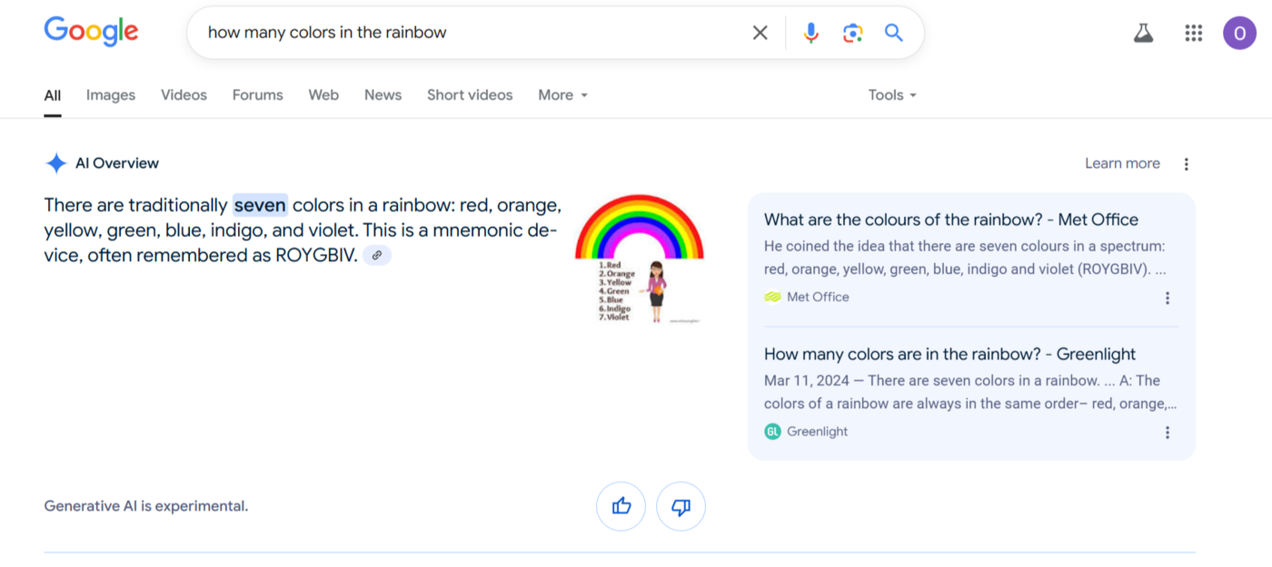
Task: Open the rainbow colors thumbnail image
Action: [639, 259]
